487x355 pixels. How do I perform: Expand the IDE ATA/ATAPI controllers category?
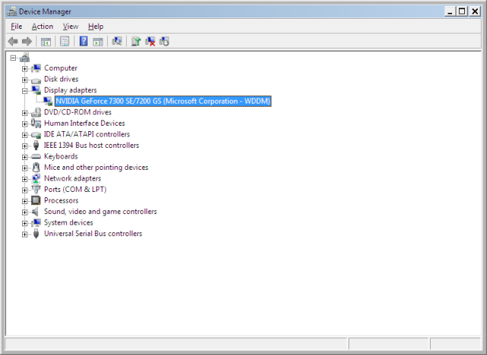pos(24,135)
